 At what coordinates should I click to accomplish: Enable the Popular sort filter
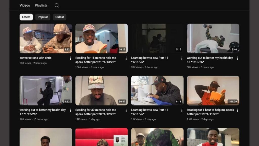pos(43,17)
